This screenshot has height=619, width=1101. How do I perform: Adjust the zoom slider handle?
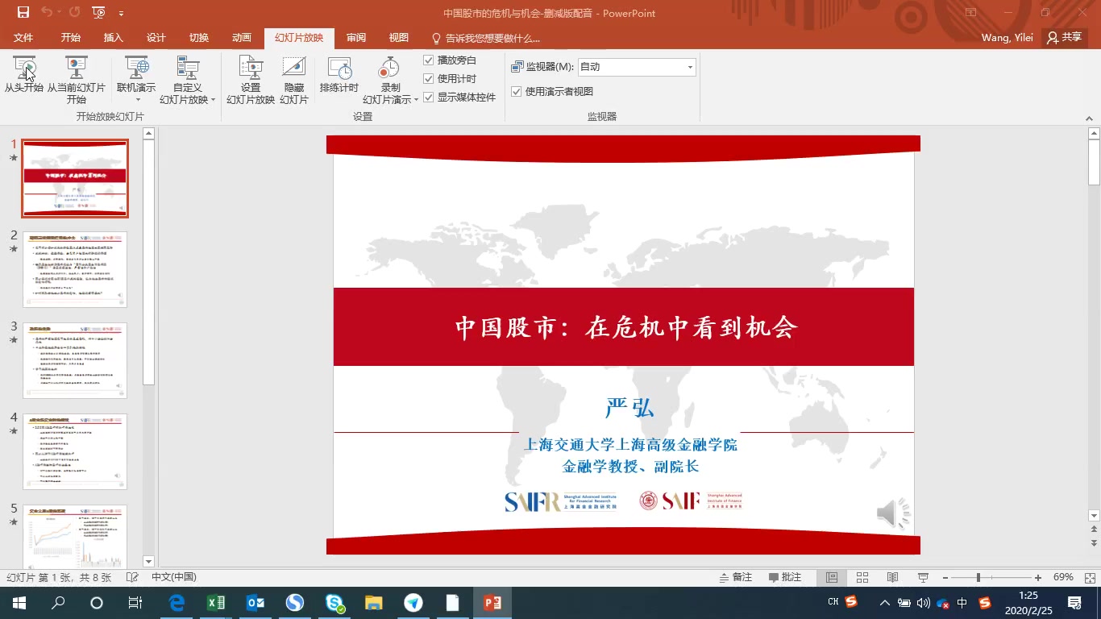pyautogui.click(x=978, y=577)
